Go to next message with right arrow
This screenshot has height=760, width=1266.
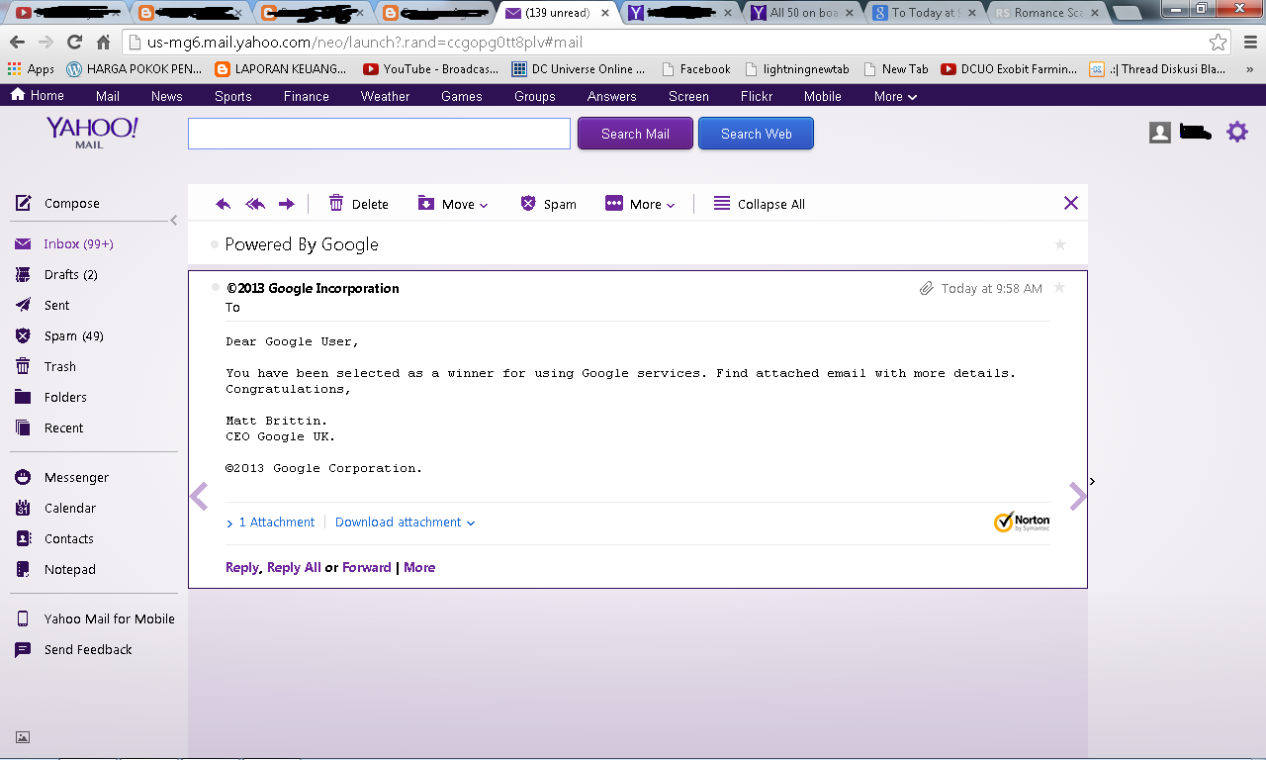pos(1078,496)
